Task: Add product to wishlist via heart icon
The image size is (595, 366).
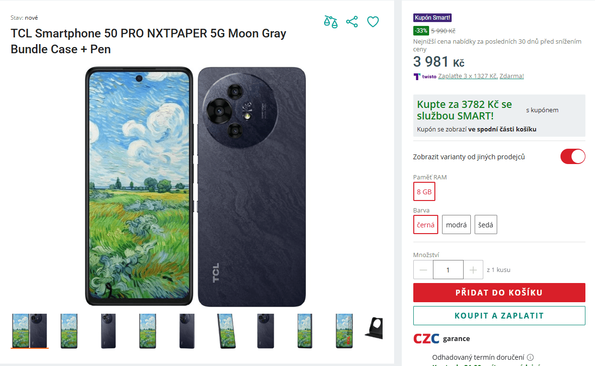Action: coord(373,22)
